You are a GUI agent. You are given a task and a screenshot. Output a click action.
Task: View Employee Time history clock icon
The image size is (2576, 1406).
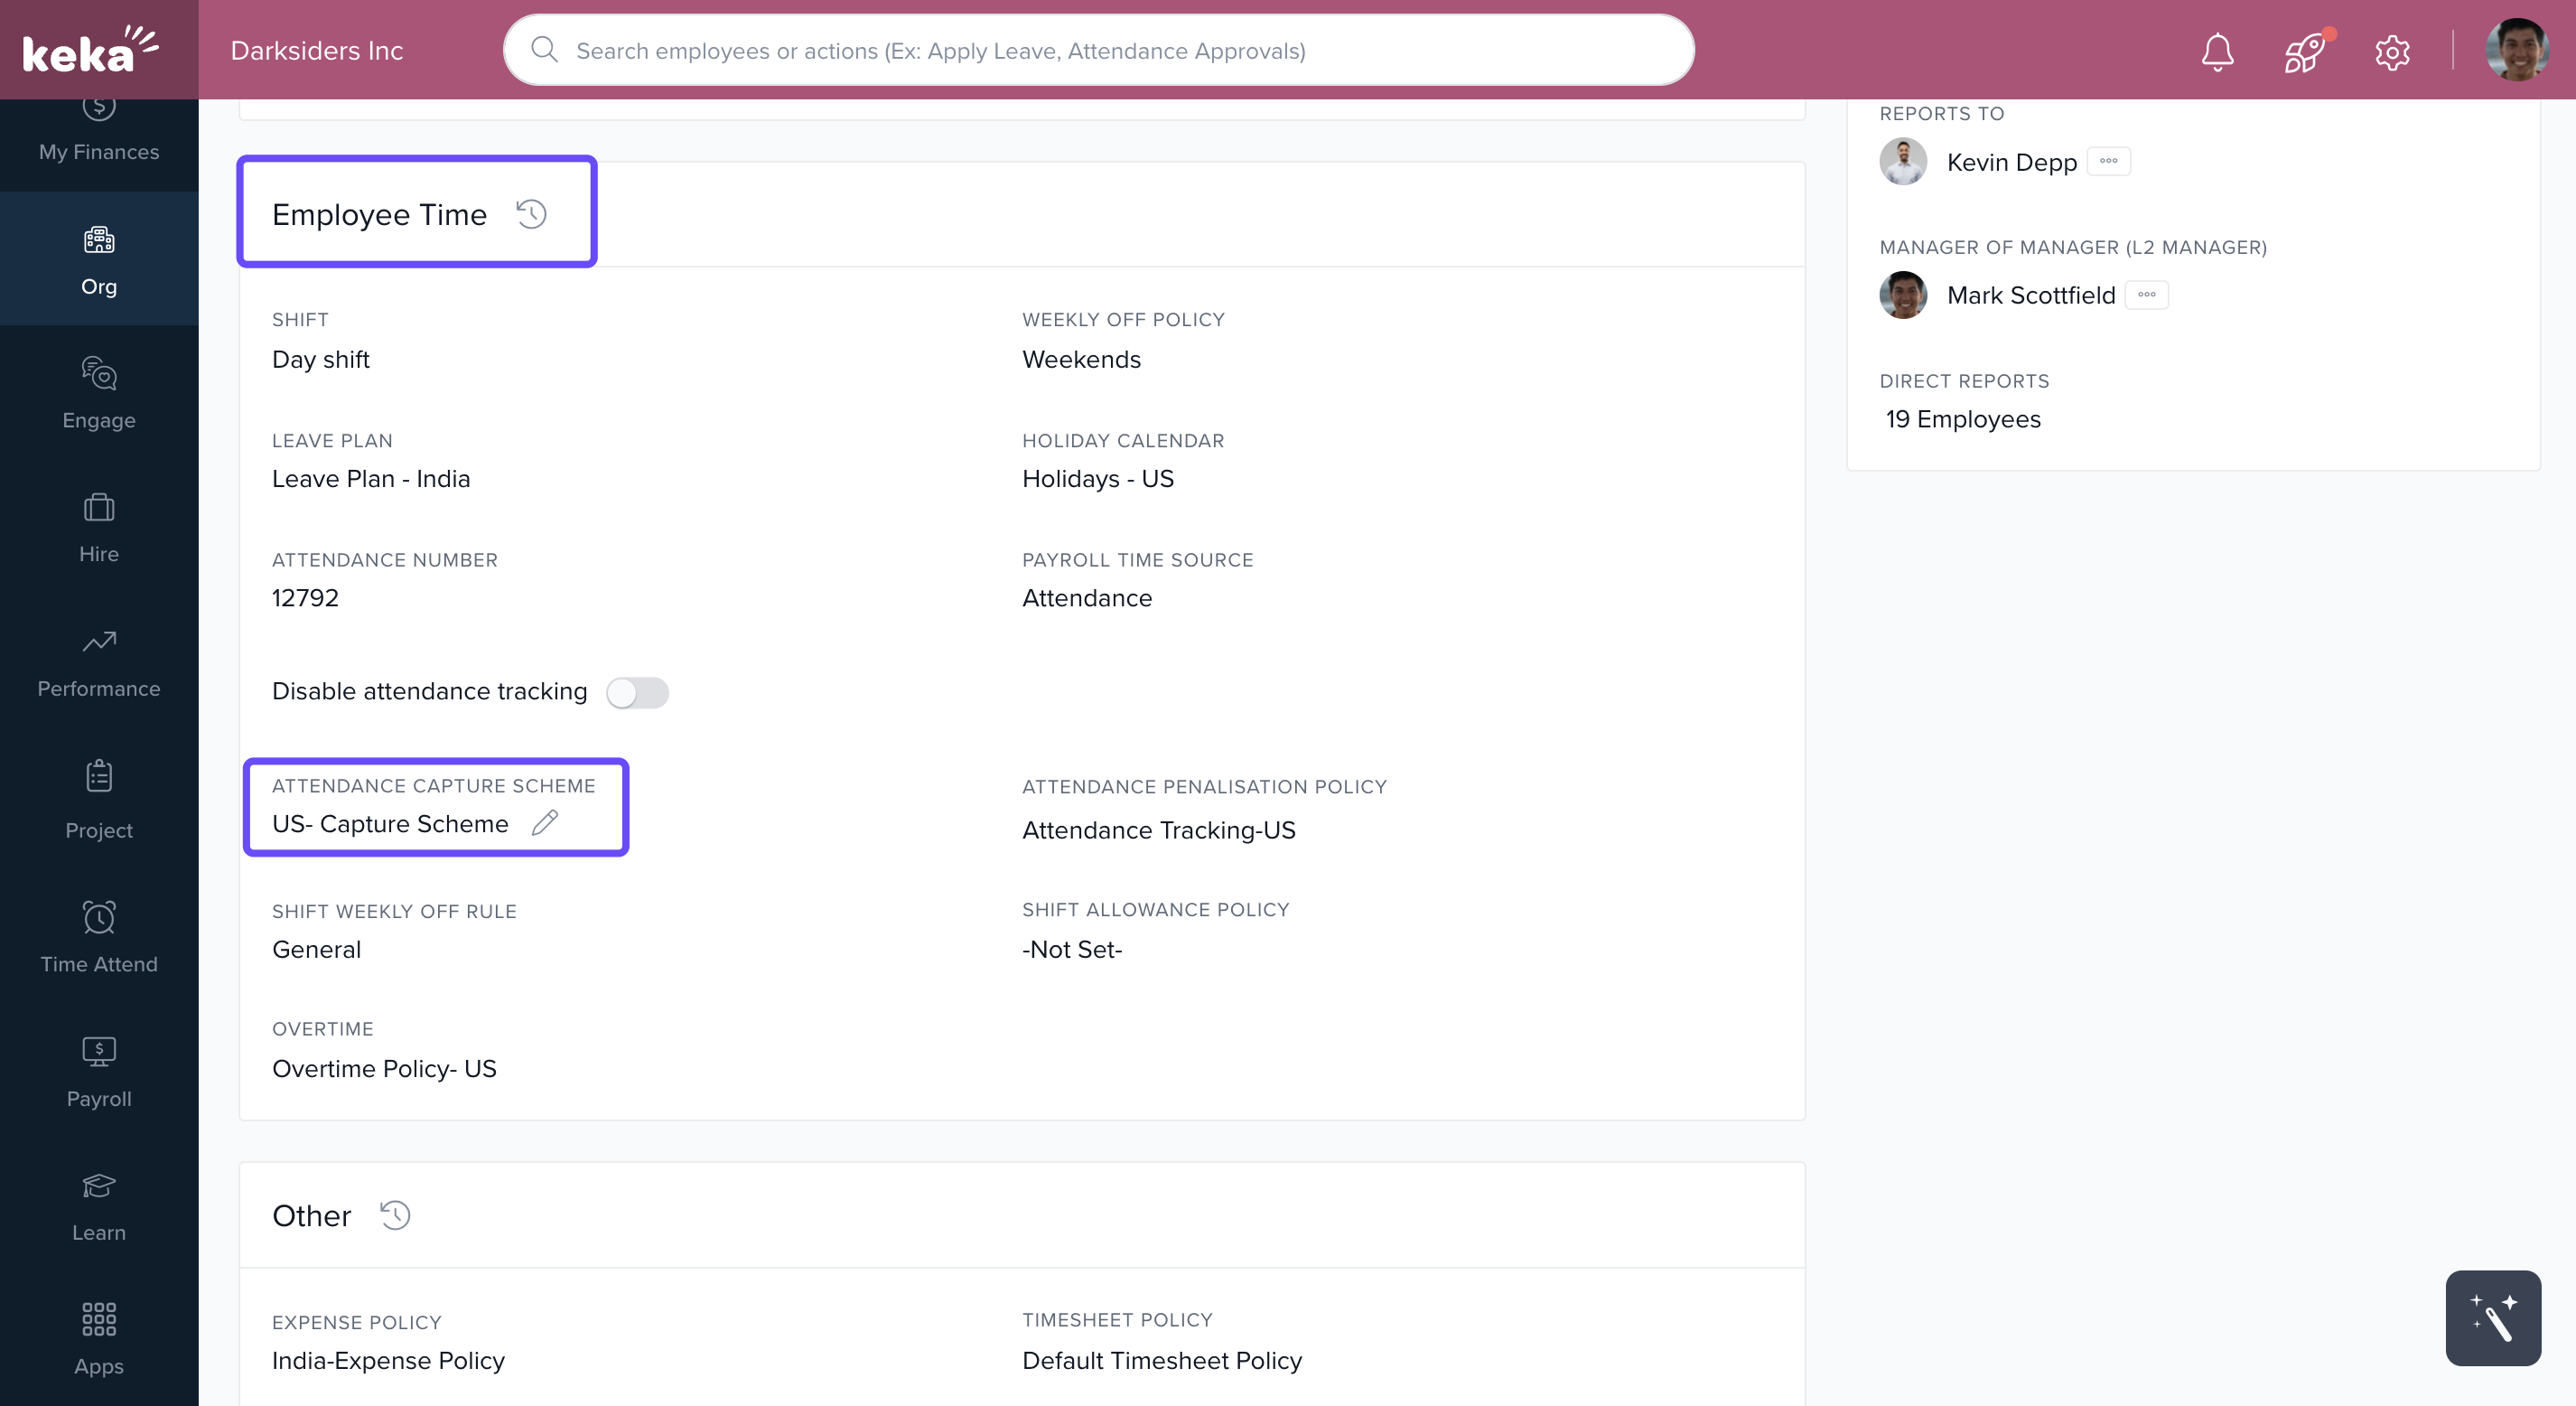(531, 214)
